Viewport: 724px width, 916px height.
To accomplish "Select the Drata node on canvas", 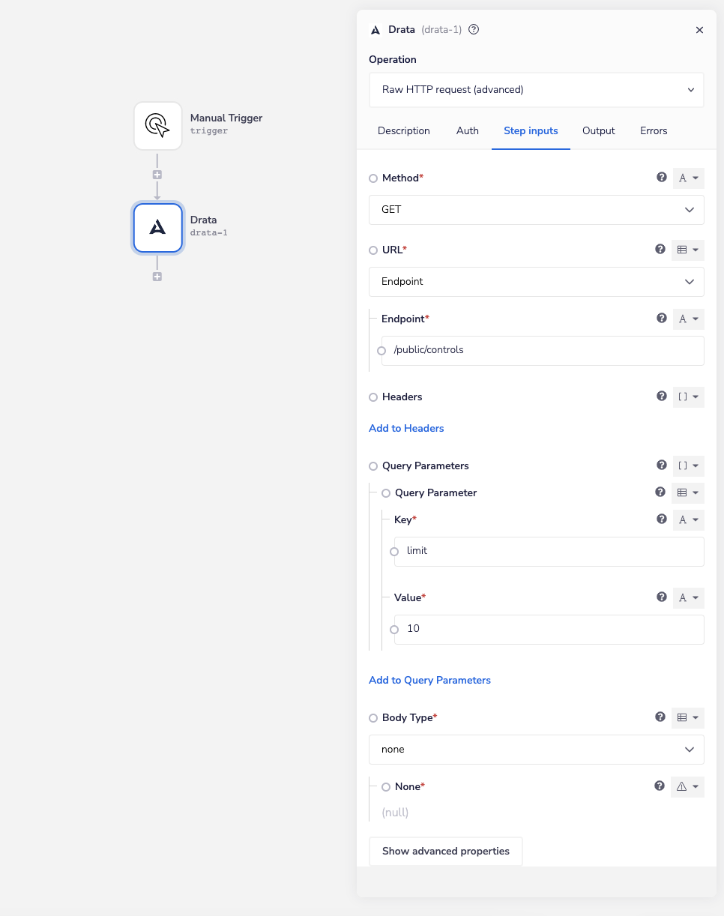I will (x=157, y=228).
